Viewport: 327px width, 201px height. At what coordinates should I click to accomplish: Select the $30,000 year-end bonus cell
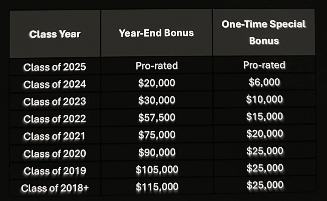point(156,100)
